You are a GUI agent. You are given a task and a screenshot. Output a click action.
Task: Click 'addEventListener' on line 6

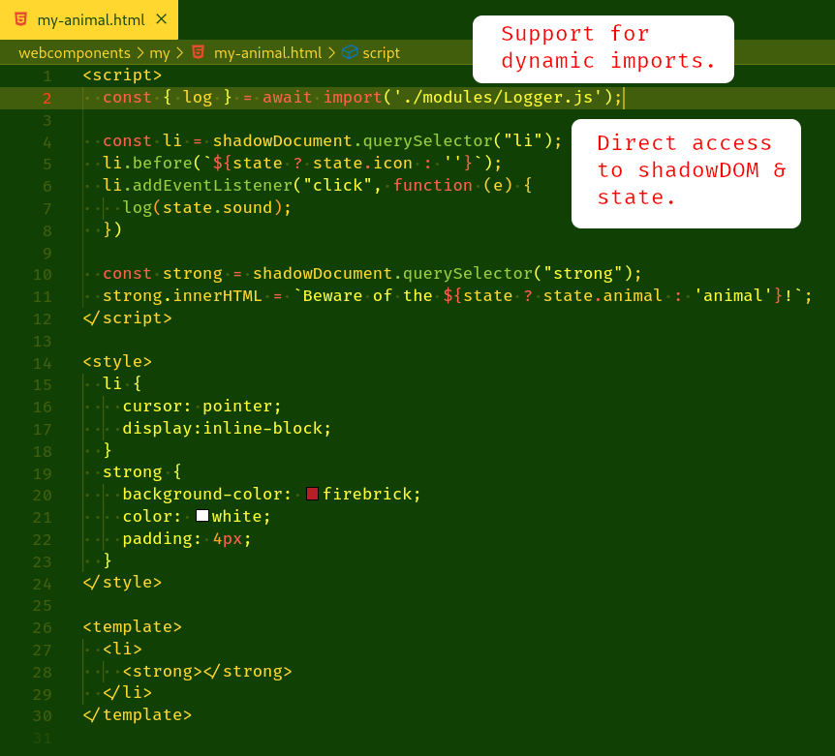click(212, 185)
